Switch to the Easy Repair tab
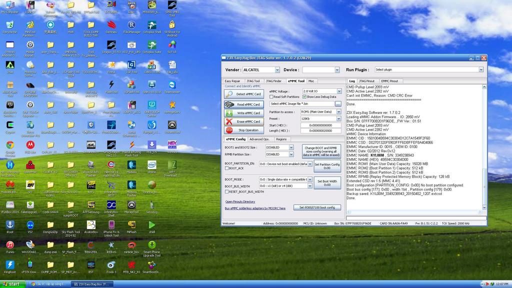Image resolution: width=512 pixels, height=288 pixels. click(x=232, y=81)
